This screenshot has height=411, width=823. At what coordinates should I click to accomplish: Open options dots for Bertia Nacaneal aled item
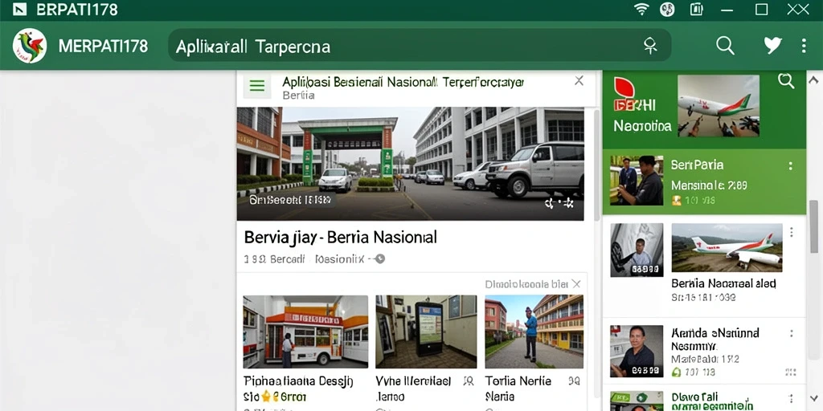792,232
